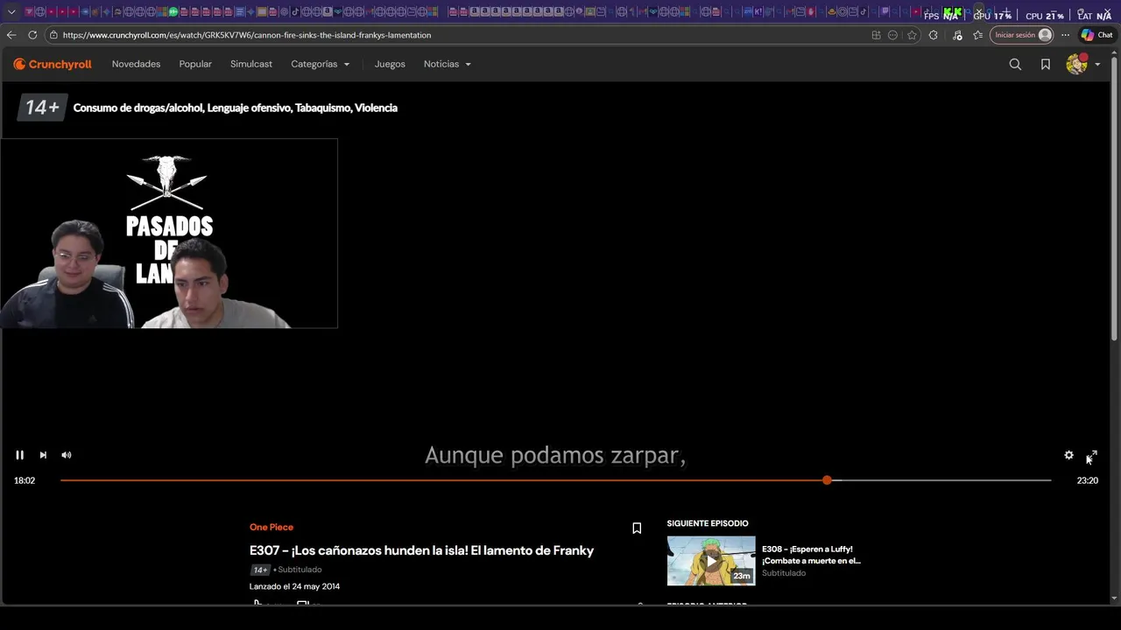The image size is (1121, 630).
Task: Open Novedades page
Action: (x=136, y=64)
